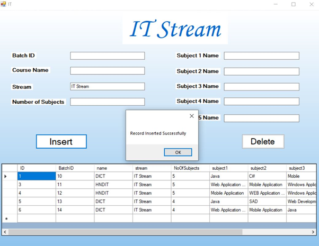Click the subject3 column header

(x=302, y=168)
